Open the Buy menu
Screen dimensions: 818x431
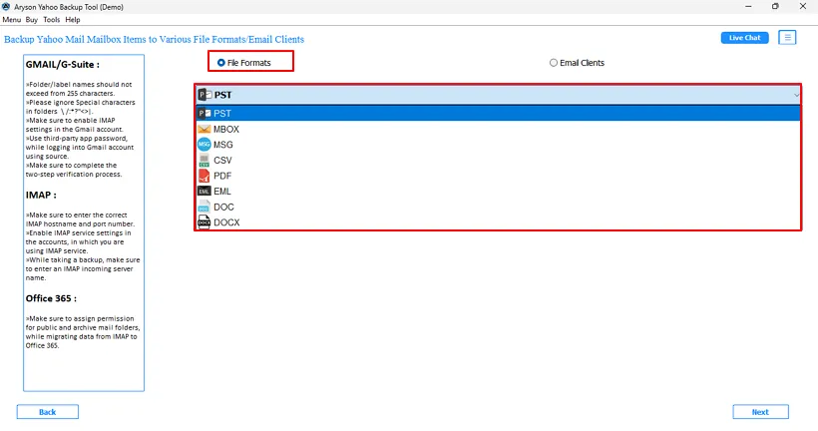[31, 20]
